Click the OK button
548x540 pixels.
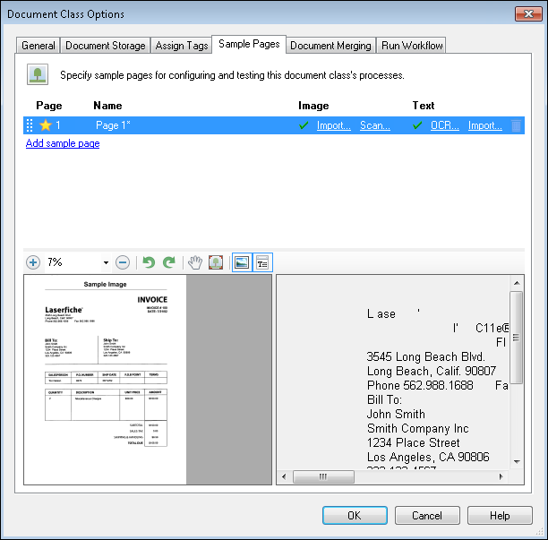coord(355,516)
